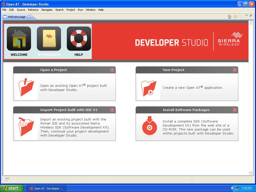Open the Navigate menu
Screen dimensions: 256x192
pos(47,10)
